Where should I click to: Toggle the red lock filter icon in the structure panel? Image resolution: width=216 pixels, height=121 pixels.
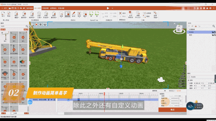click(196, 26)
